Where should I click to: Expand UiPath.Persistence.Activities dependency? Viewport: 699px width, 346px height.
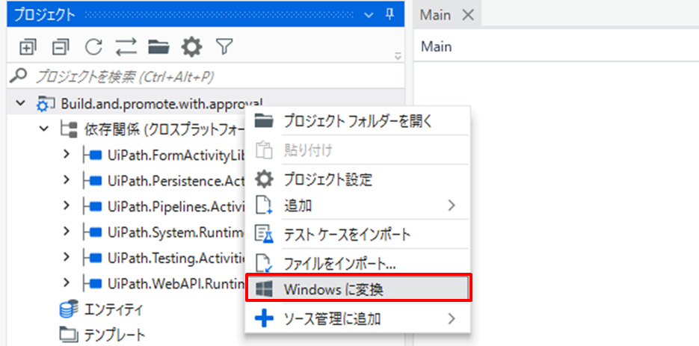(67, 179)
